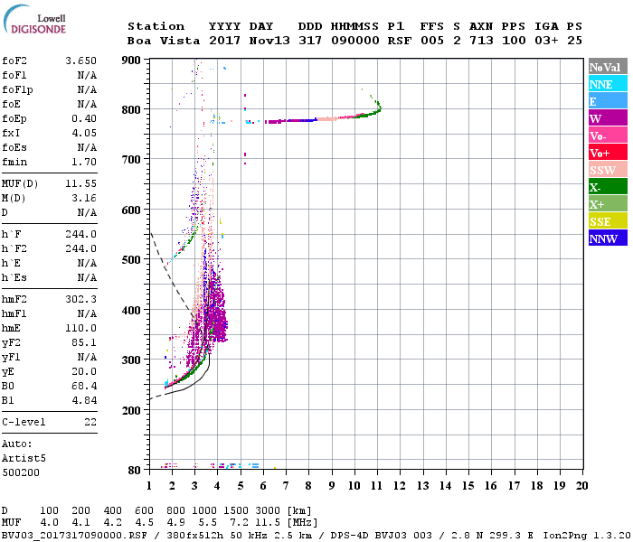
Task: Click the magenta second-hop trace near 7 MHz
Action: point(285,121)
